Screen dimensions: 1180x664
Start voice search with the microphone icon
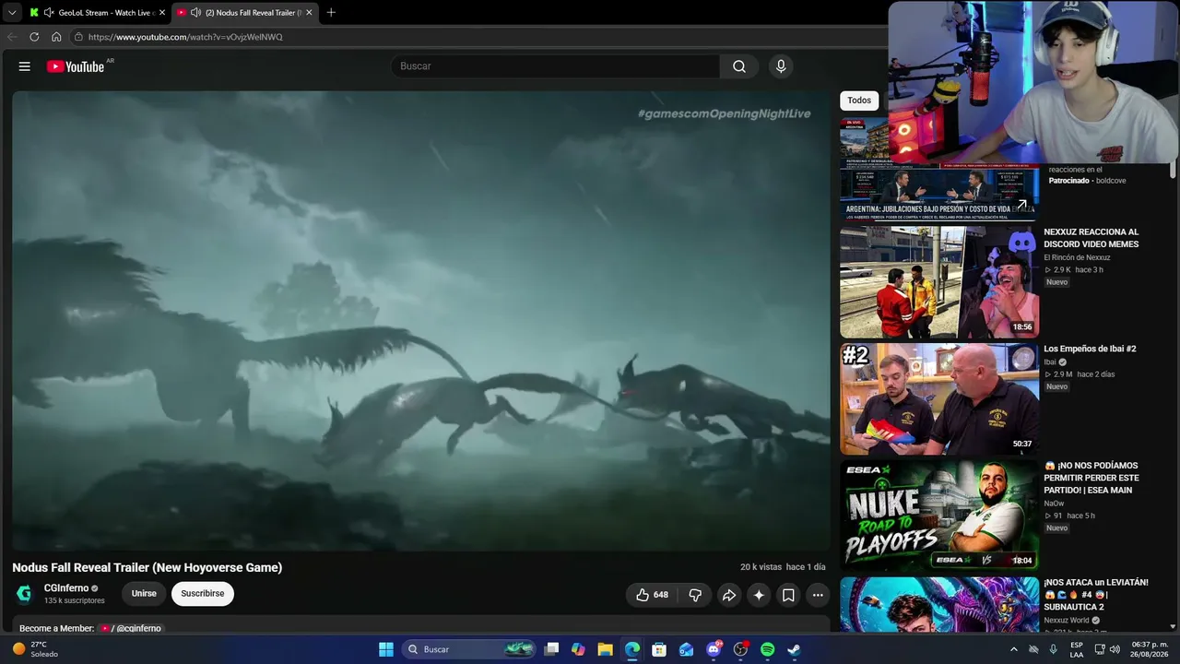point(781,66)
